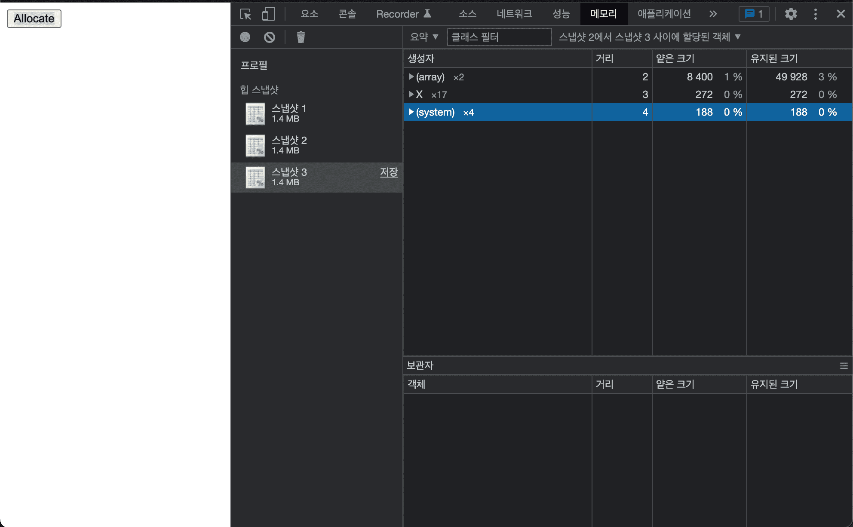Click the Allocate button
Screen dimensions: 853x527
coord(34,18)
